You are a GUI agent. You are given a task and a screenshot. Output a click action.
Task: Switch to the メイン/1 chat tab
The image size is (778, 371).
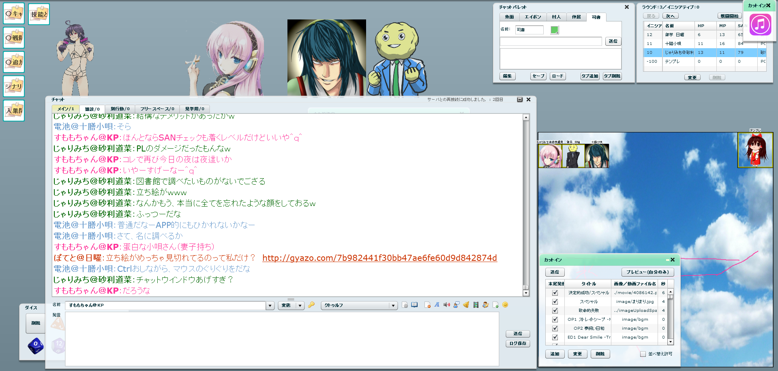pos(66,109)
